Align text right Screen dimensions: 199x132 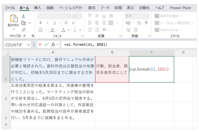[x=104, y=23]
